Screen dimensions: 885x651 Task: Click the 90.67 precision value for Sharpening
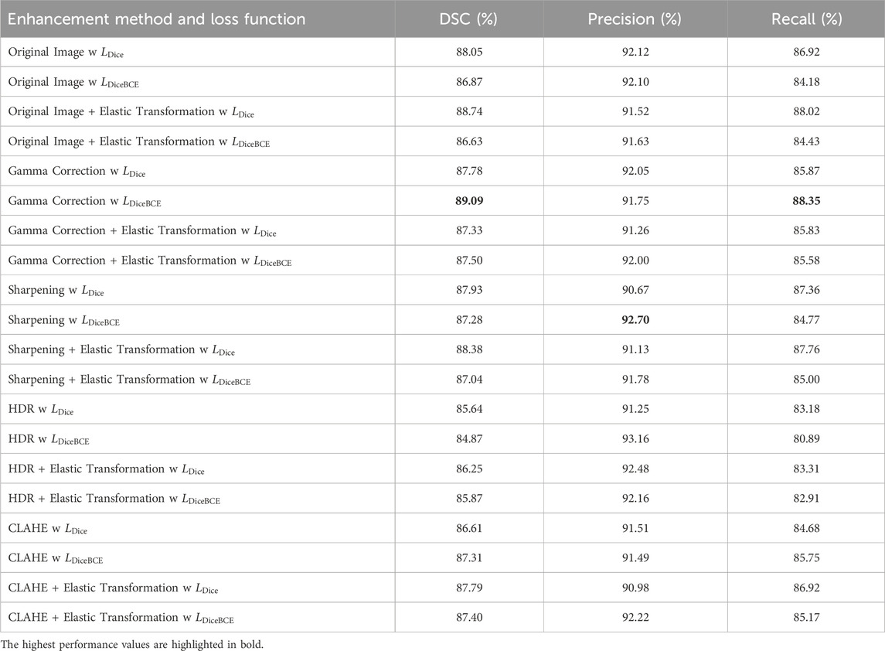point(635,290)
